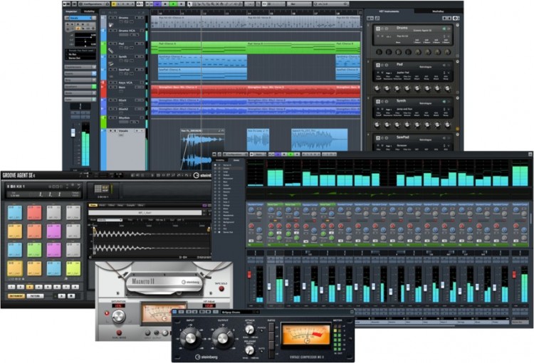Switch to the Visibility tab in project window

[89, 11]
